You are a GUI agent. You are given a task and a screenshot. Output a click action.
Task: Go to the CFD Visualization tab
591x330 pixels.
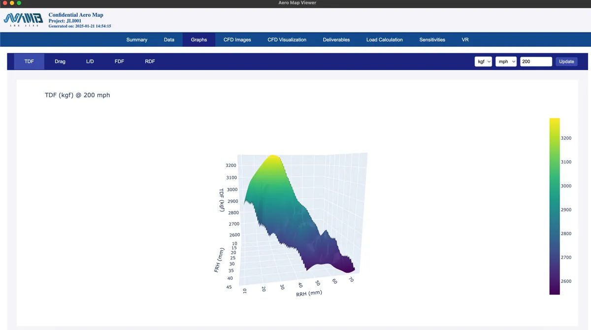pos(287,40)
